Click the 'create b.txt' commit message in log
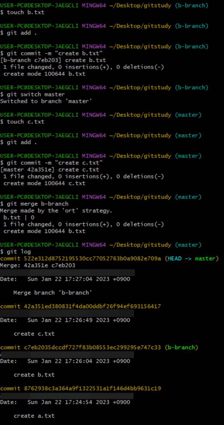Screen dimensions: 224x425 pyautogui.click(x=34, y=375)
